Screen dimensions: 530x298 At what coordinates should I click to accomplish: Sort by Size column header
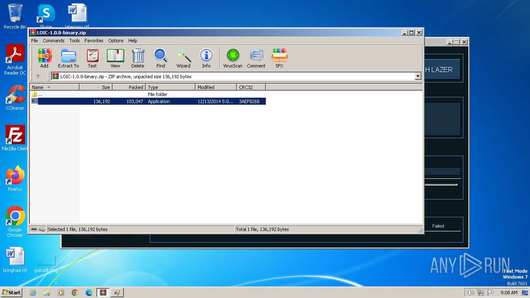96,87
